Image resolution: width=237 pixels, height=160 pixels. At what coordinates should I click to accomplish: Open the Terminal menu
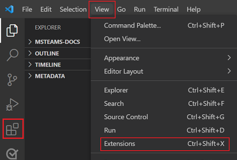(166, 9)
